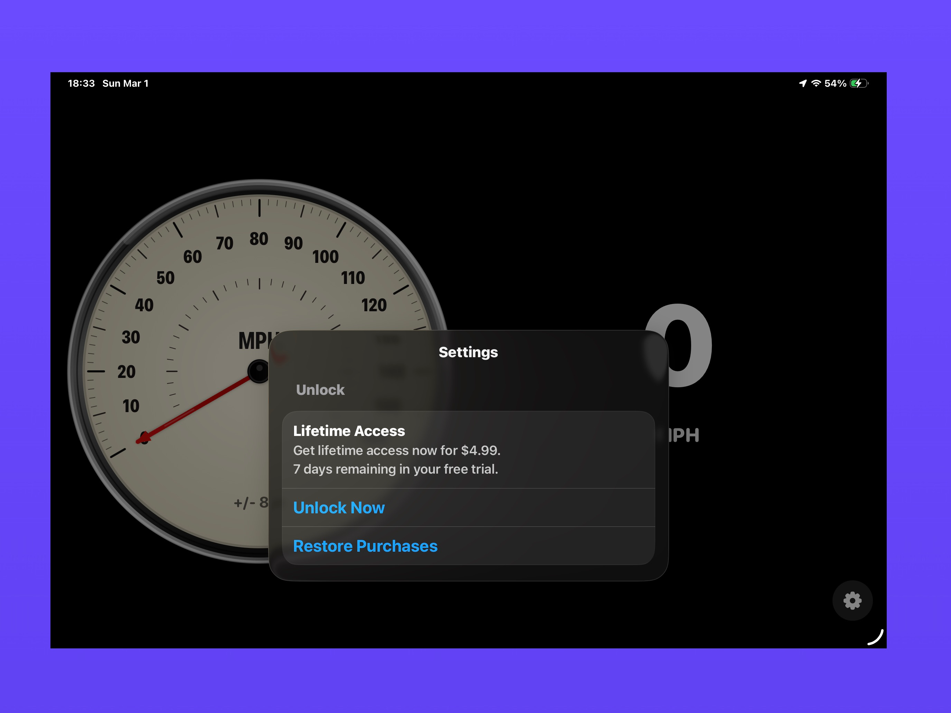Viewport: 951px width, 713px height.
Task: Tap the Unlock section header
Action: [x=320, y=390]
